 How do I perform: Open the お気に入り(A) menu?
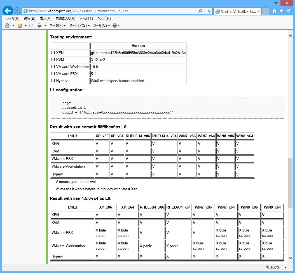pos(65,18)
